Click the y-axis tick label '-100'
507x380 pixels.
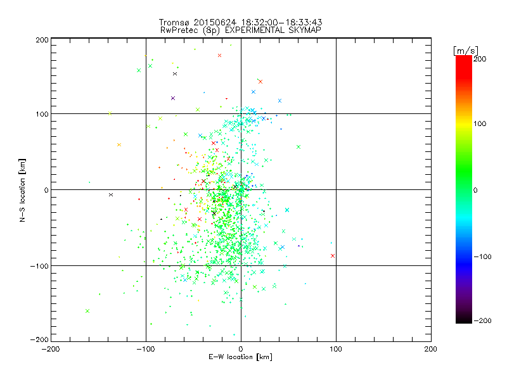tap(39, 266)
